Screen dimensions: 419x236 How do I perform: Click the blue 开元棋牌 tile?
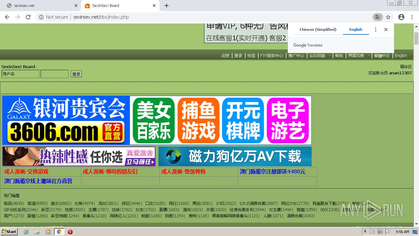pos(243,120)
